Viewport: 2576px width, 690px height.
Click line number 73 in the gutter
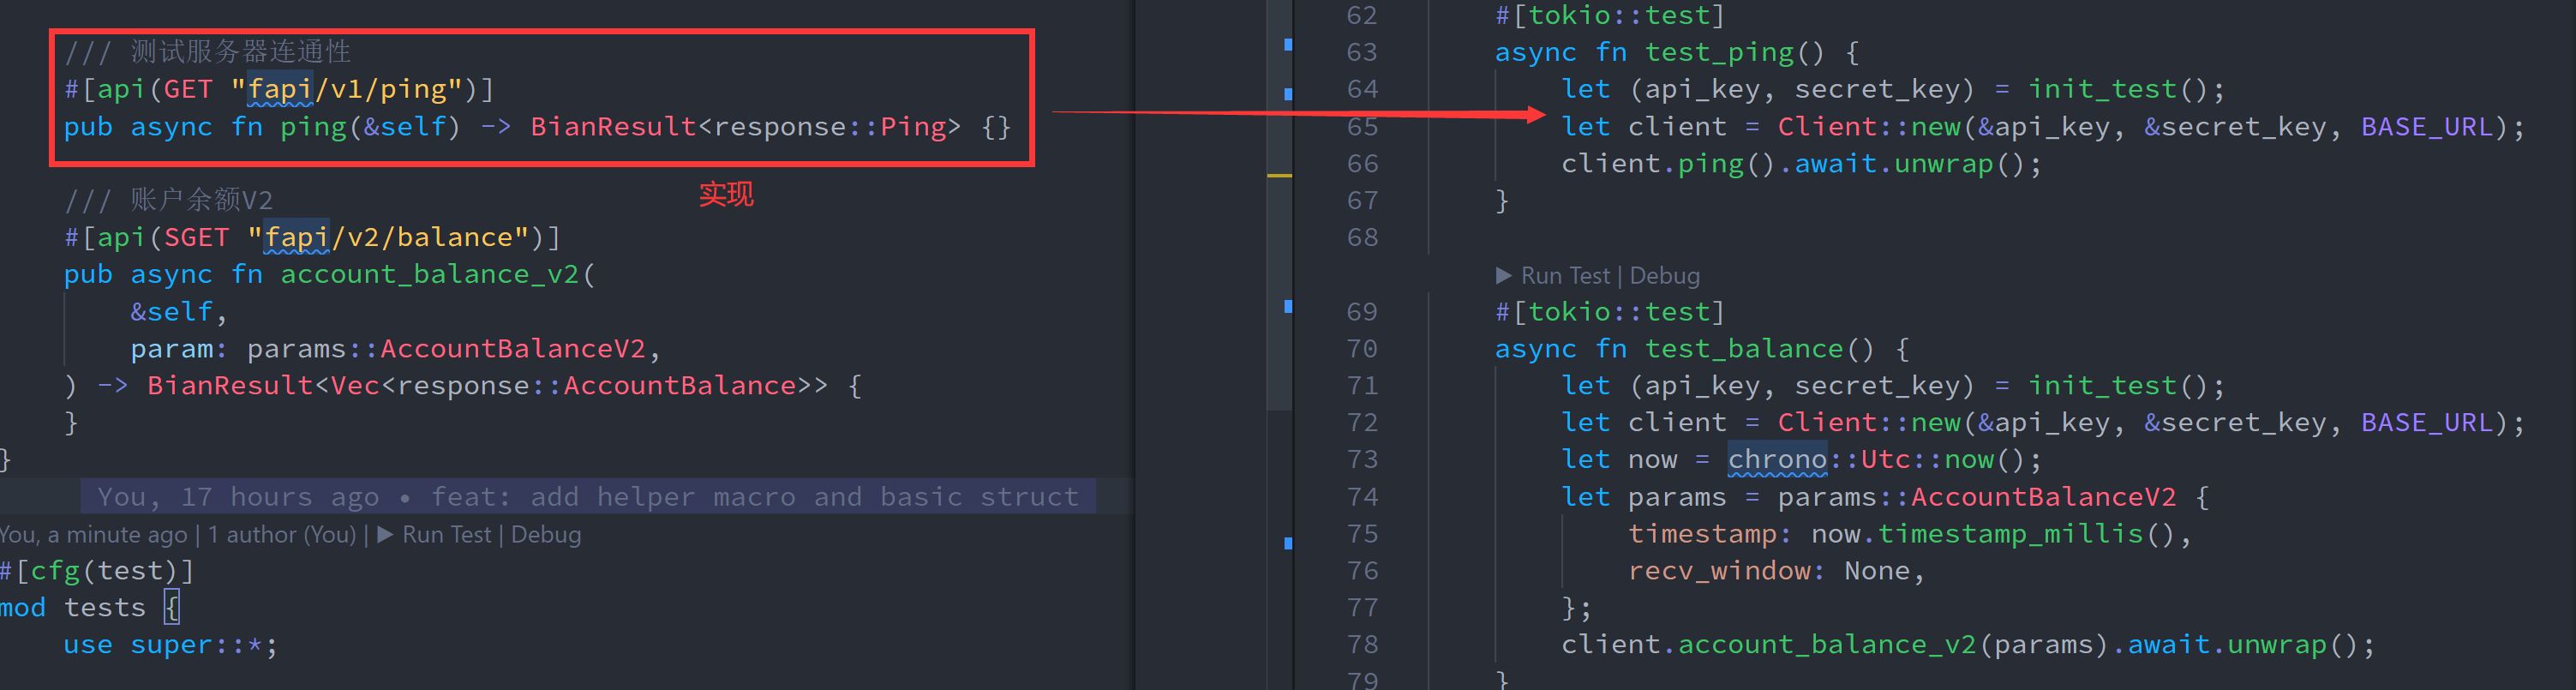[x=1362, y=460]
